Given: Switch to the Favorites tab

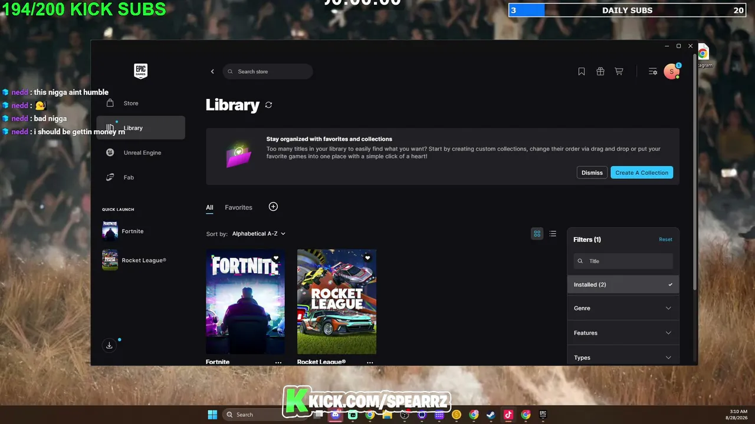Looking at the screenshot, I should (238, 207).
